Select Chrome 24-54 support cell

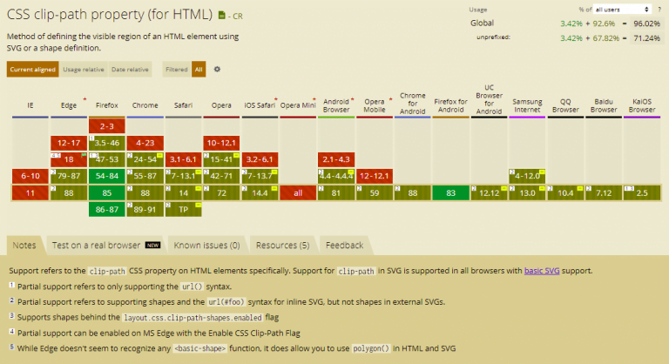tap(145, 159)
